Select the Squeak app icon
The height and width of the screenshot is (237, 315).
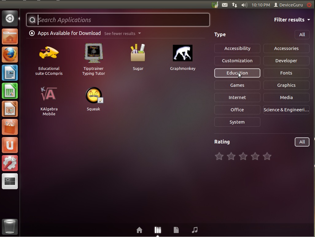(94, 95)
